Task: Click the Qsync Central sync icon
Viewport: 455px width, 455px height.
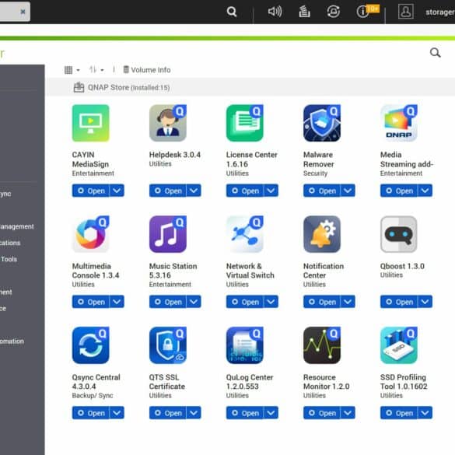Action: [x=90, y=345]
